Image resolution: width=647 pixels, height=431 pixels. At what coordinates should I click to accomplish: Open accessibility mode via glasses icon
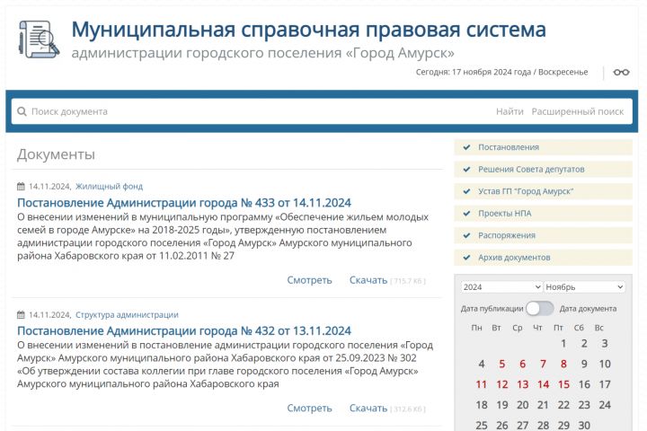click(x=621, y=72)
